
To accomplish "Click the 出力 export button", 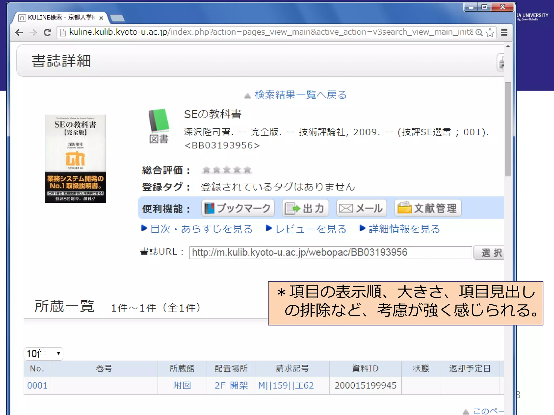I will (305, 208).
